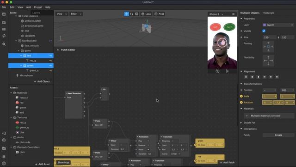Open the File menu

click(x=4, y=7)
